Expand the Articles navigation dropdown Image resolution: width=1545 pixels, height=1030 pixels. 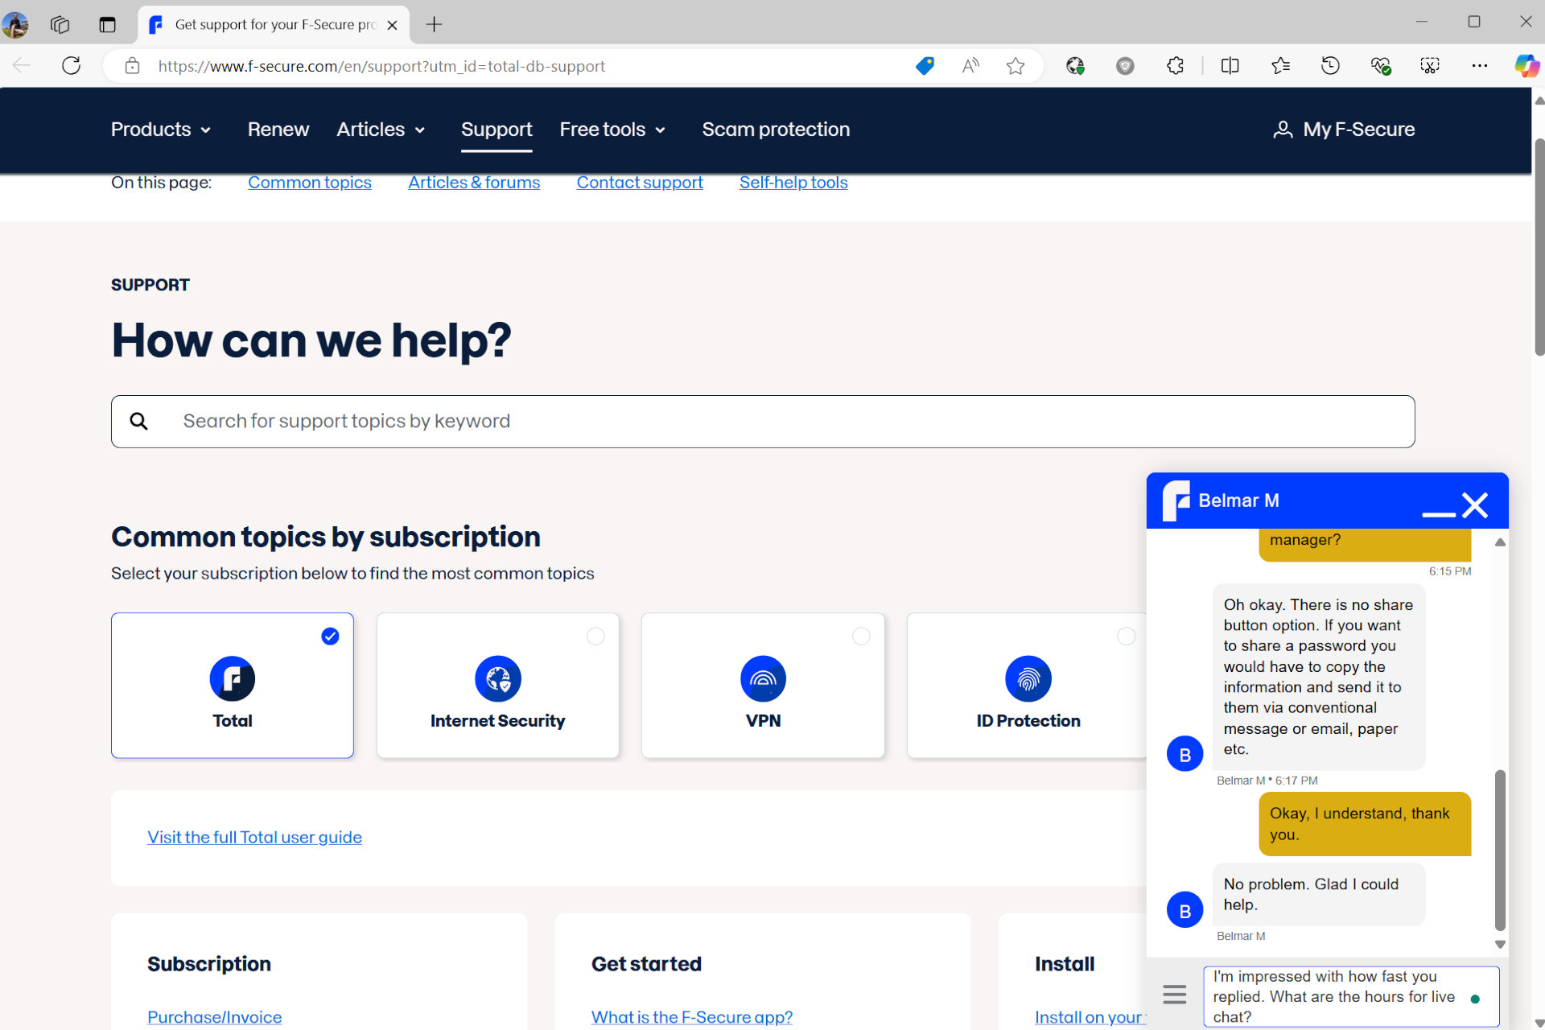coord(381,129)
